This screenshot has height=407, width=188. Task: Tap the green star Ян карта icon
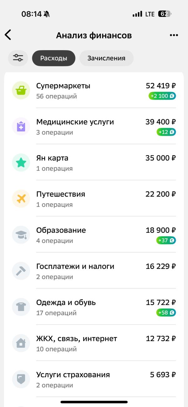(21, 162)
